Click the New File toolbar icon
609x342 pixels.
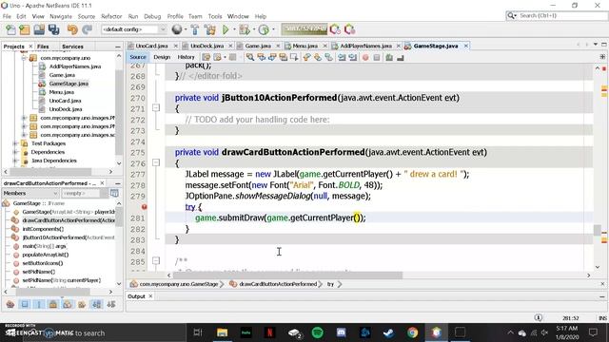(x=10, y=29)
